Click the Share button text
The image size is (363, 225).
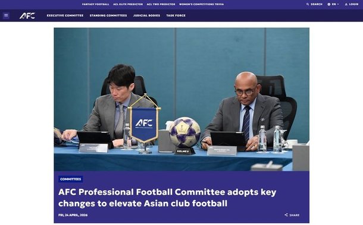tap(294, 215)
